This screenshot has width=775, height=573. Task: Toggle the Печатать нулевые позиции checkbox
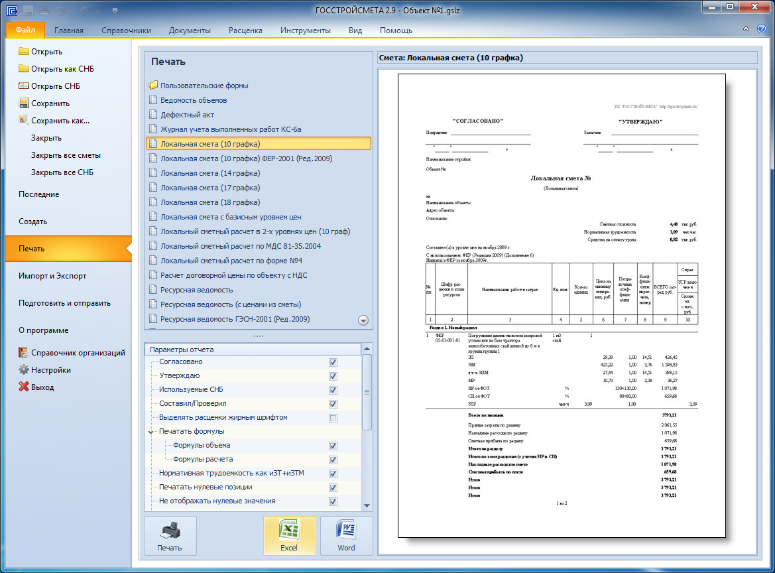click(333, 487)
